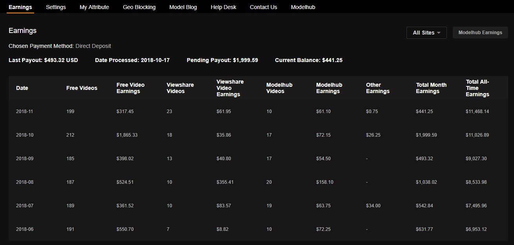Click the Date column header

coord(22,88)
